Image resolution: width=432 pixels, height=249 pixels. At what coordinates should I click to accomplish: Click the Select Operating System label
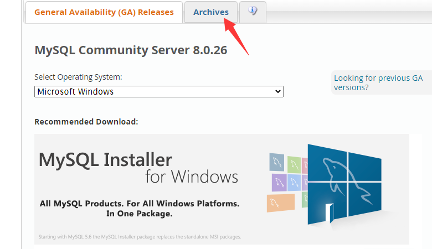tap(78, 77)
